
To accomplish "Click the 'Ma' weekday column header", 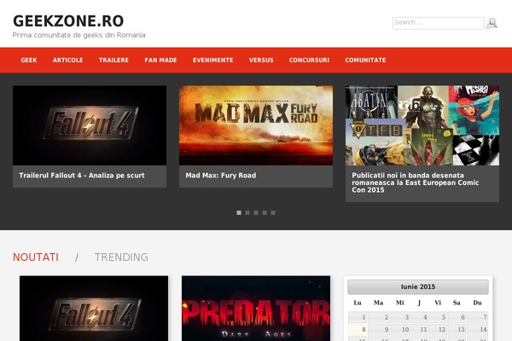I will tap(378, 303).
